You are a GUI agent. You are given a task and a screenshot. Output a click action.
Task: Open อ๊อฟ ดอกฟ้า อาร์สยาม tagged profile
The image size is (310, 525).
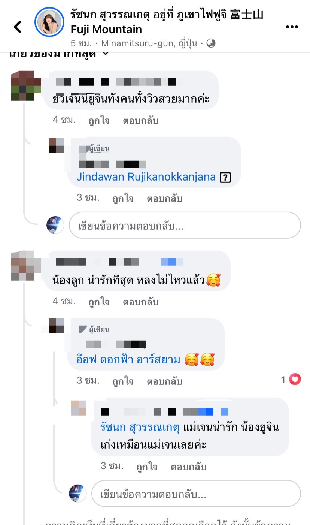tap(129, 360)
